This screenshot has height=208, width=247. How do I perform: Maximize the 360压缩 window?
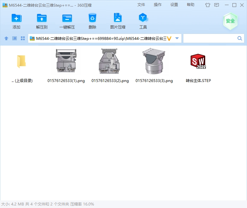(x=234, y=5)
